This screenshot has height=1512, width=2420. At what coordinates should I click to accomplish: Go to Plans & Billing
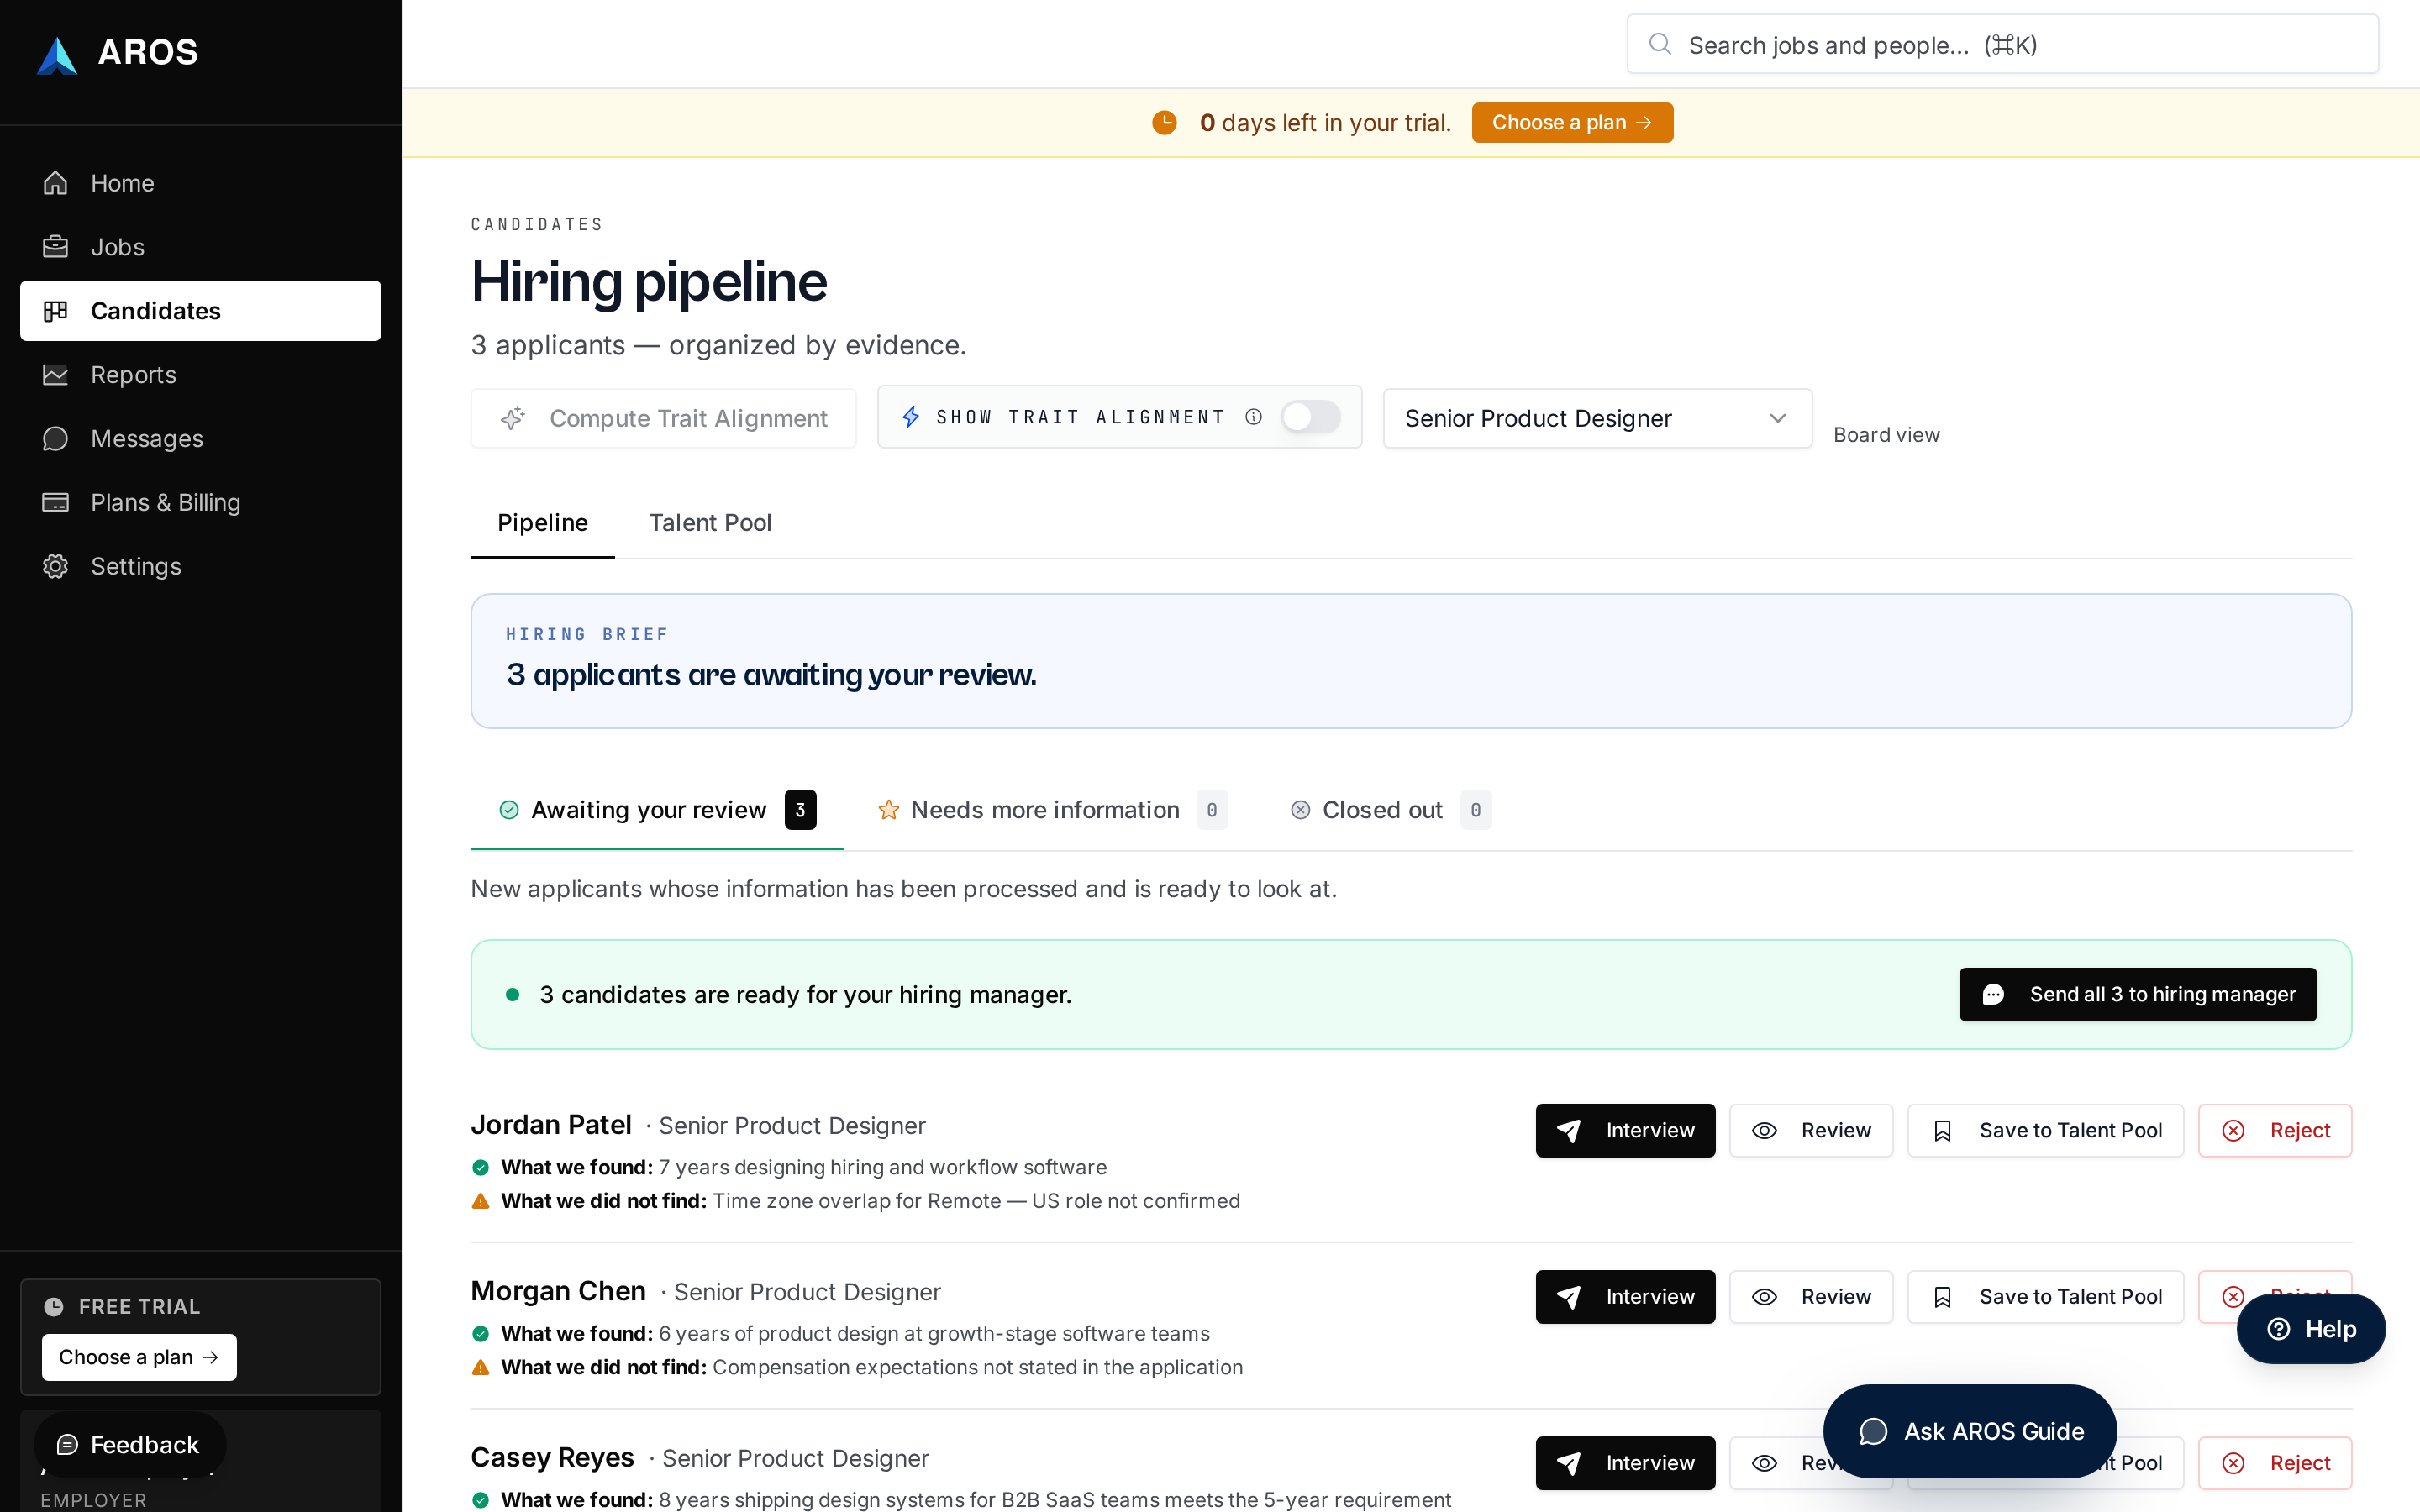200,502
